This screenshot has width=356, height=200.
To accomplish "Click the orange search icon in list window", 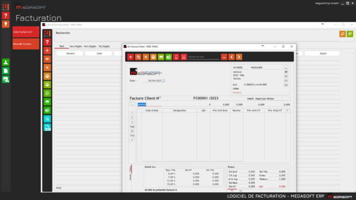I will 343,34.
